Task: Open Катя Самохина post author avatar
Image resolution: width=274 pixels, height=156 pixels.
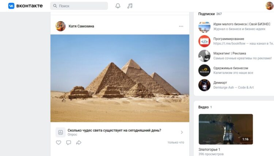Action: tap(60, 26)
